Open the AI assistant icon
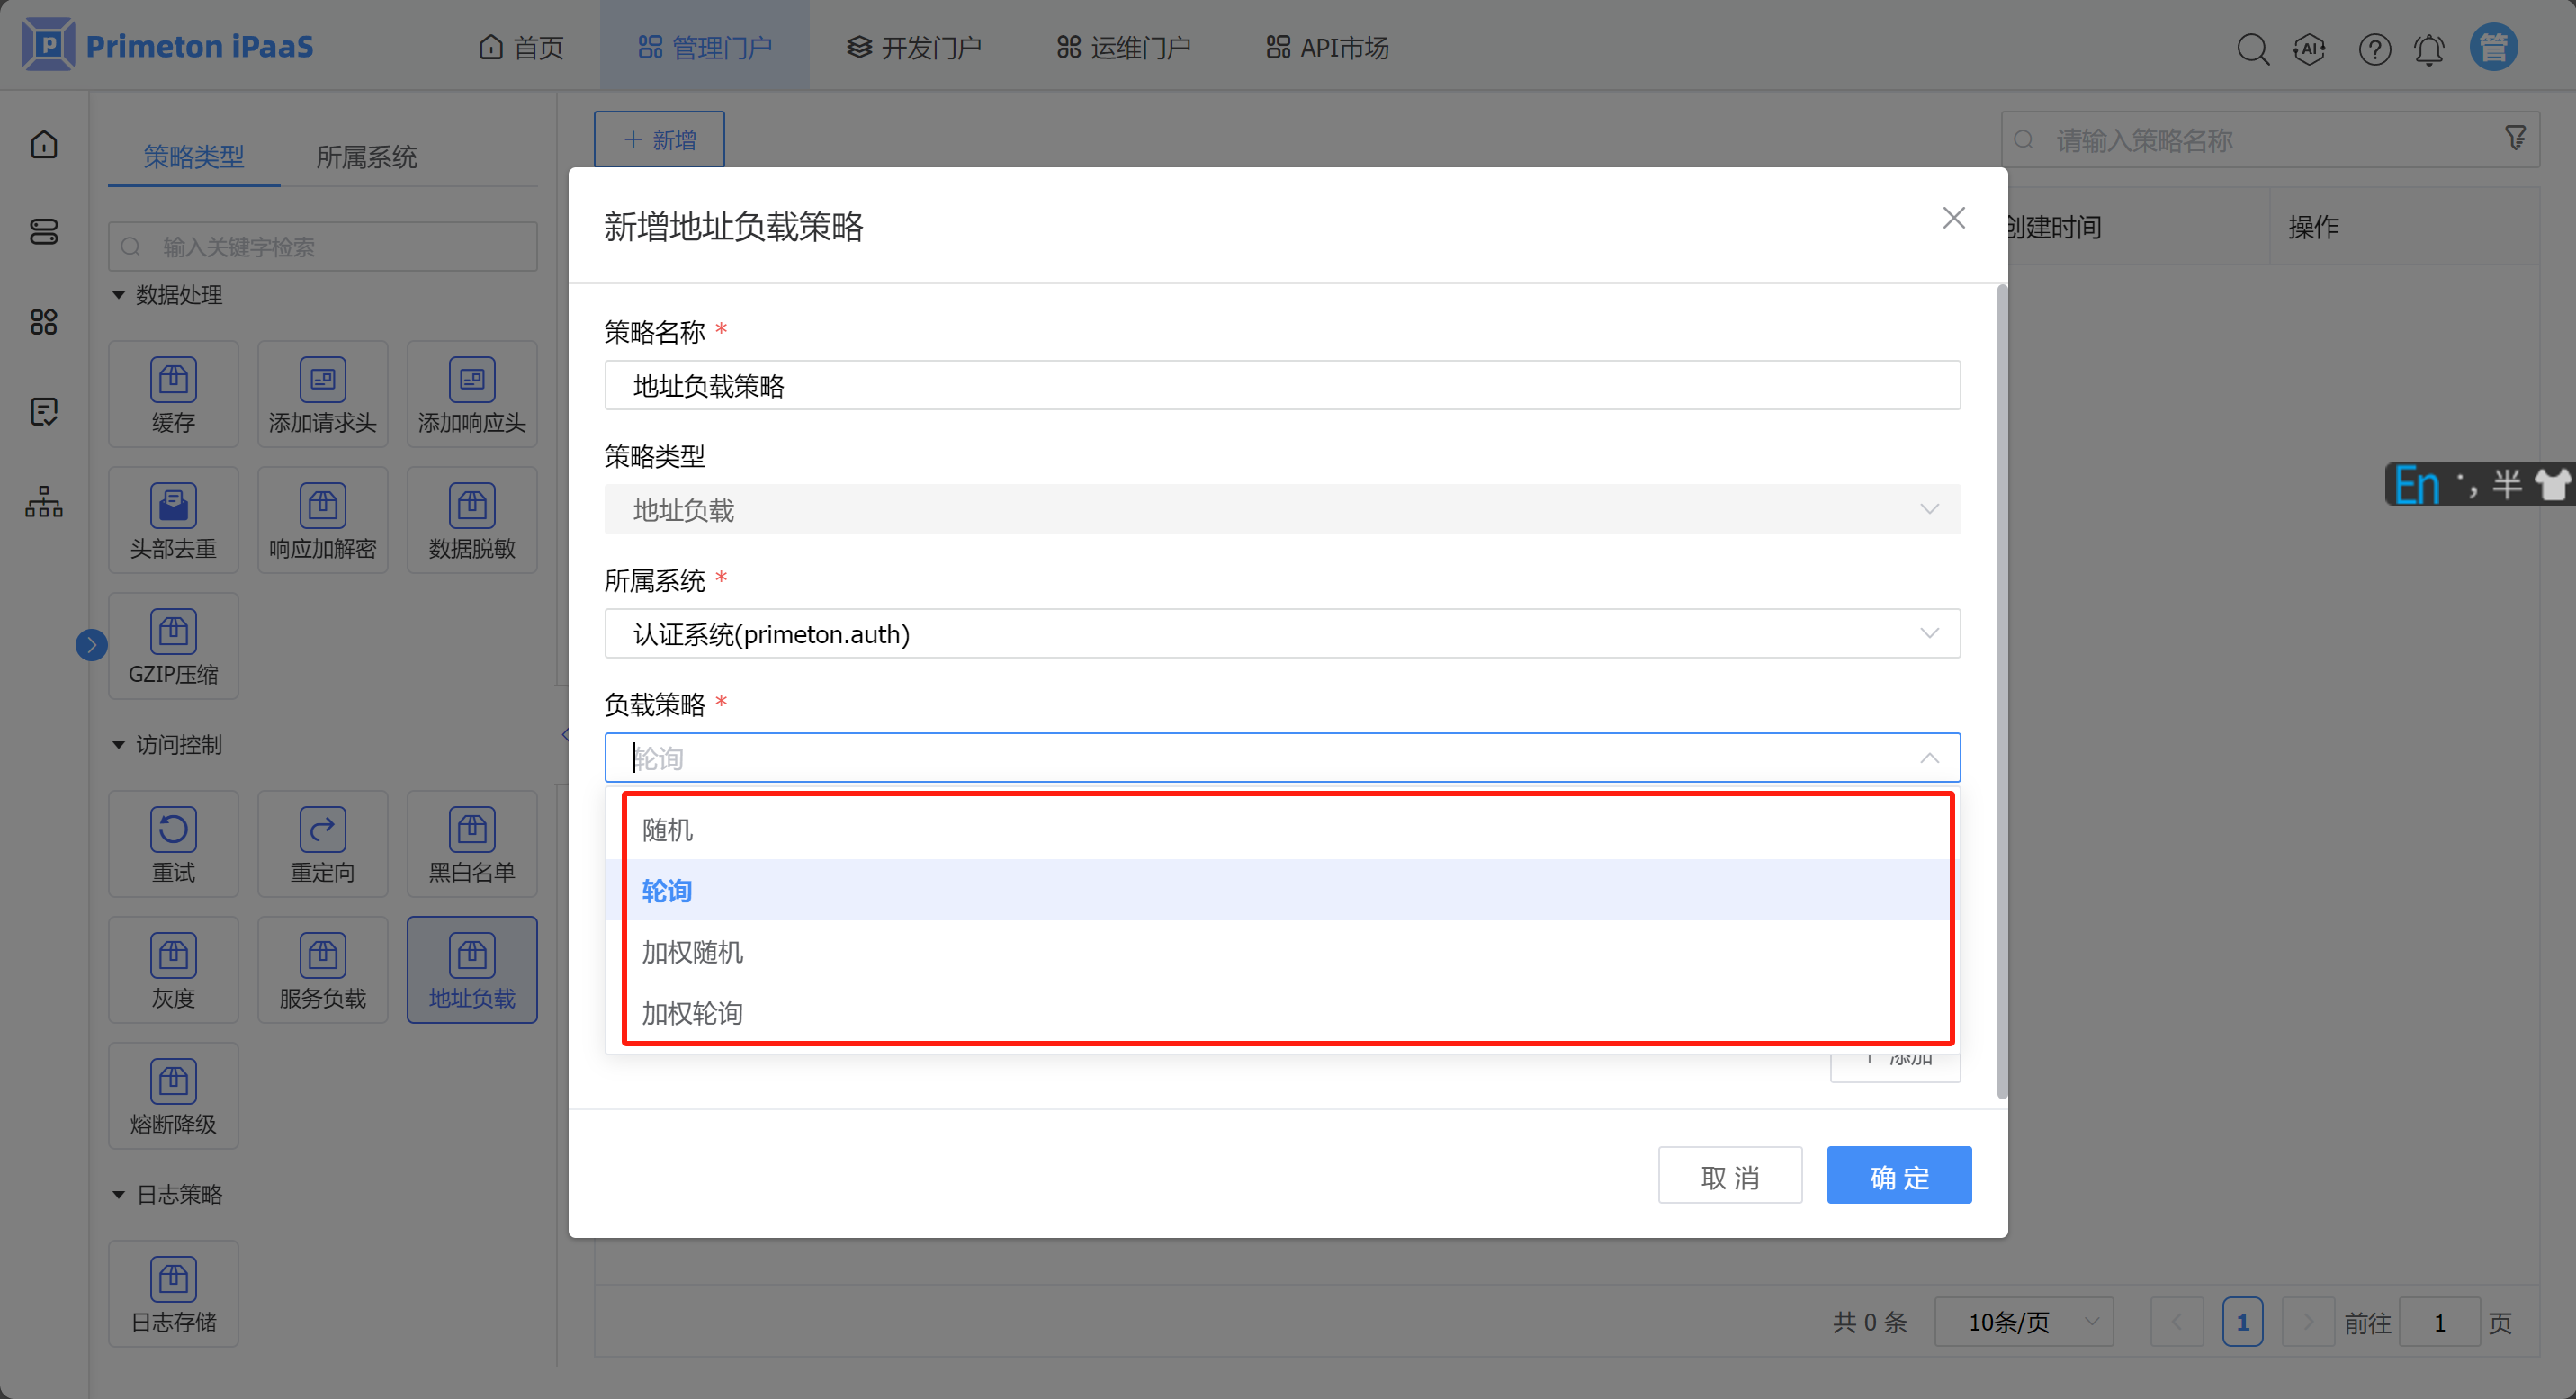The image size is (2576, 1399). pyautogui.click(x=2310, y=48)
